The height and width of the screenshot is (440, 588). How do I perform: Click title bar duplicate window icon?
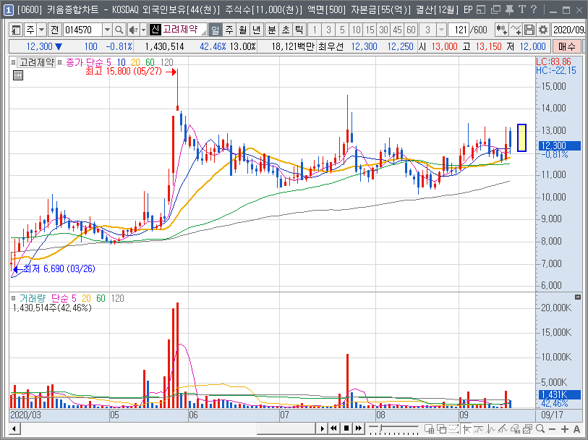495,9
